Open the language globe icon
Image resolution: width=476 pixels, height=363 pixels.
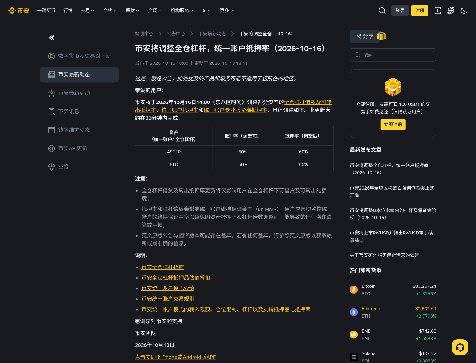(451, 11)
